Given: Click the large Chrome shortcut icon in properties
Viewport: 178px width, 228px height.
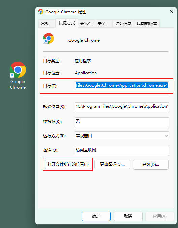Looking at the screenshot, I should pyautogui.click(x=49, y=38).
